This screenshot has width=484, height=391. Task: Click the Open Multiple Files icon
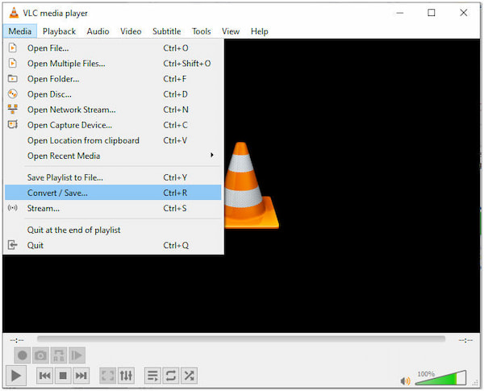(x=12, y=63)
